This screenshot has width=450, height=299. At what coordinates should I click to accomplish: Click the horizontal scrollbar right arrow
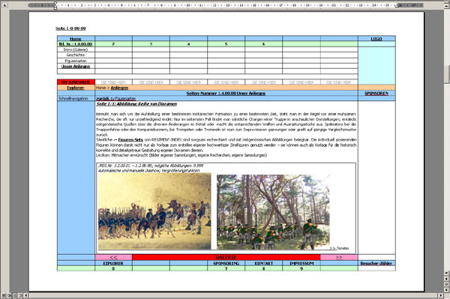click(x=441, y=295)
